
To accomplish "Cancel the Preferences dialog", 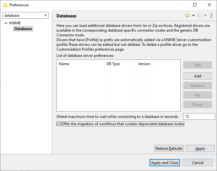I will (x=197, y=162).
